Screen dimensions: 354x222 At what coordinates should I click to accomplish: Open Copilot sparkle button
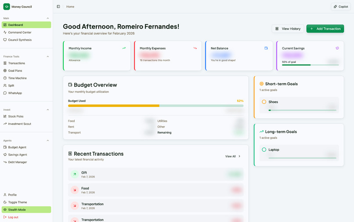(341, 7)
